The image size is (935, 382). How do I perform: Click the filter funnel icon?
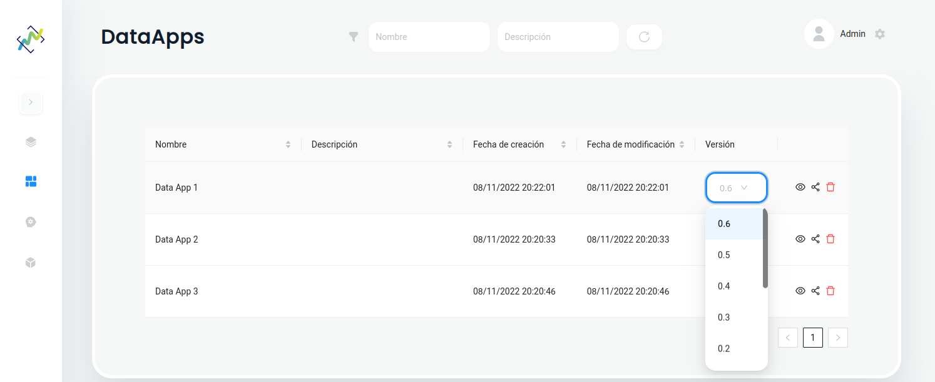(354, 37)
